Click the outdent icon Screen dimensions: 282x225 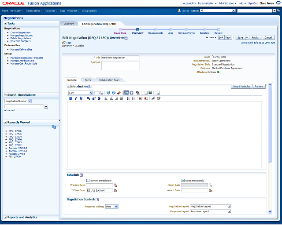click(141, 98)
